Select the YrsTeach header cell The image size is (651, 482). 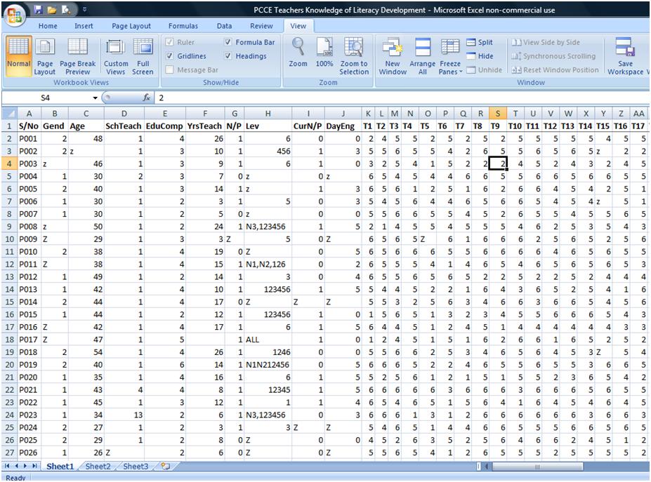pyautogui.click(x=205, y=126)
